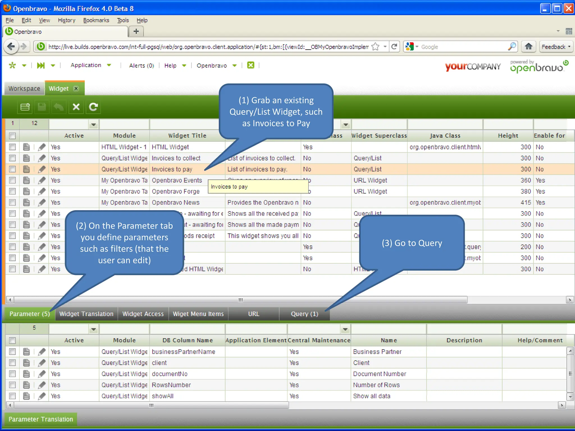Click the Parameter grid vertical scrollbar thumb
Image resolution: width=575 pixels, height=431 pixels.
570,373
